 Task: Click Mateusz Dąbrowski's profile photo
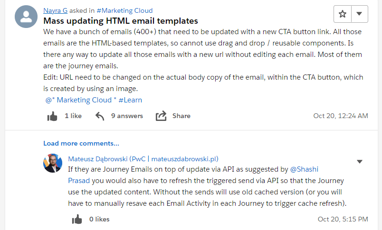point(52,163)
